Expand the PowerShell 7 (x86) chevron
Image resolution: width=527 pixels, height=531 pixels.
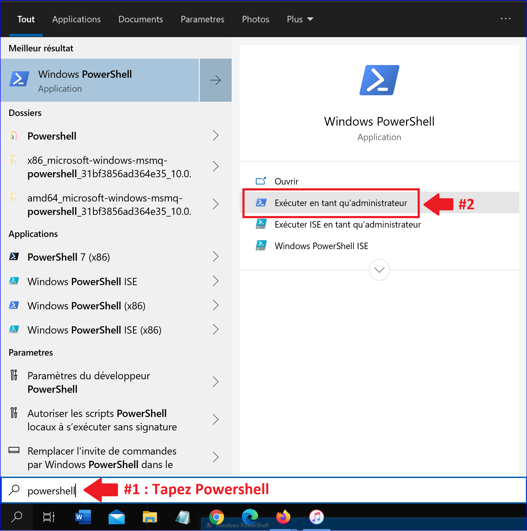[216, 257]
